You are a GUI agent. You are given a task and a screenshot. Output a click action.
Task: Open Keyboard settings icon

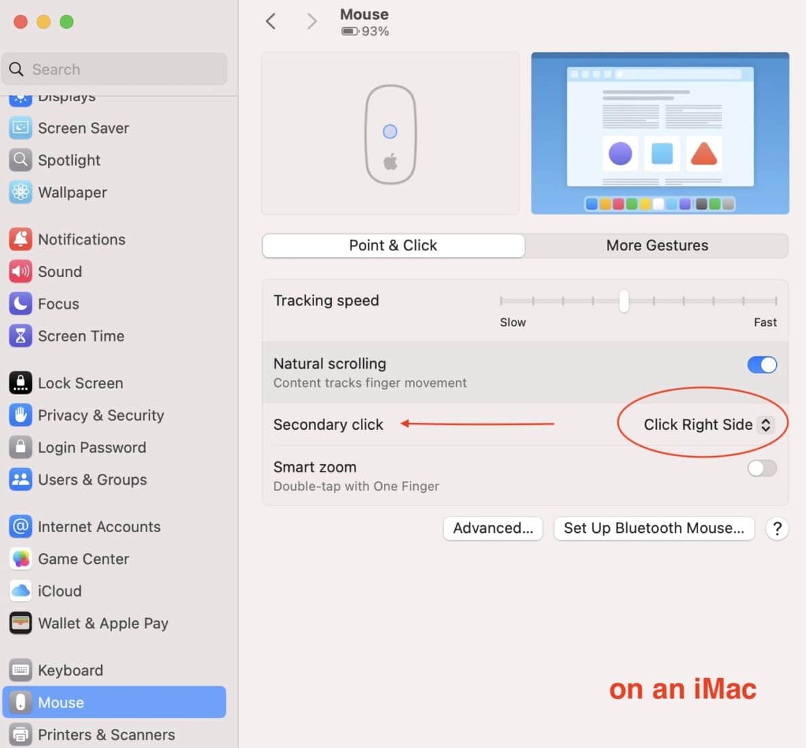20,671
